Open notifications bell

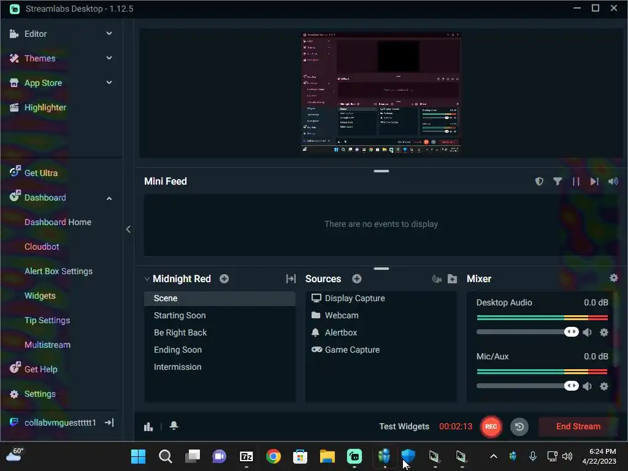[174, 426]
